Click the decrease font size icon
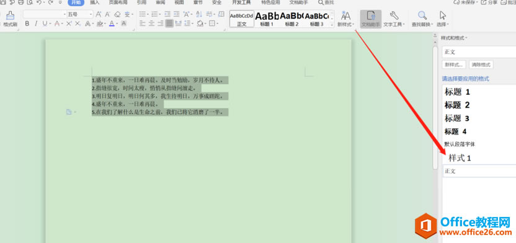The image size is (516, 243). pyautogui.click(x=108, y=14)
